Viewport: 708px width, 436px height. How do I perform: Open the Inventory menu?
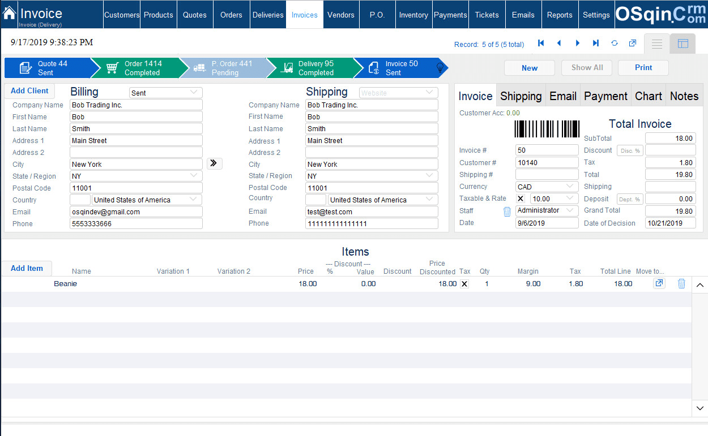(413, 15)
